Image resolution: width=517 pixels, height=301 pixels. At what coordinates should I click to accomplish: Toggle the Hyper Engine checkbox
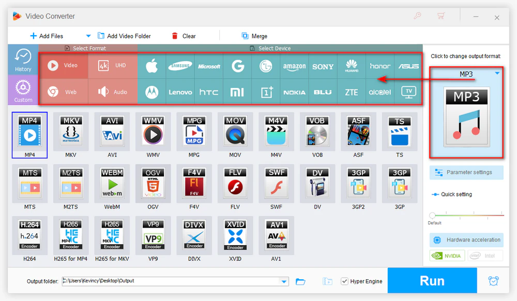[x=344, y=281]
